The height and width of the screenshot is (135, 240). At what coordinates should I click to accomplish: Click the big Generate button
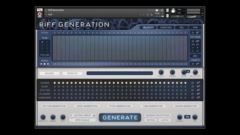(x=120, y=117)
